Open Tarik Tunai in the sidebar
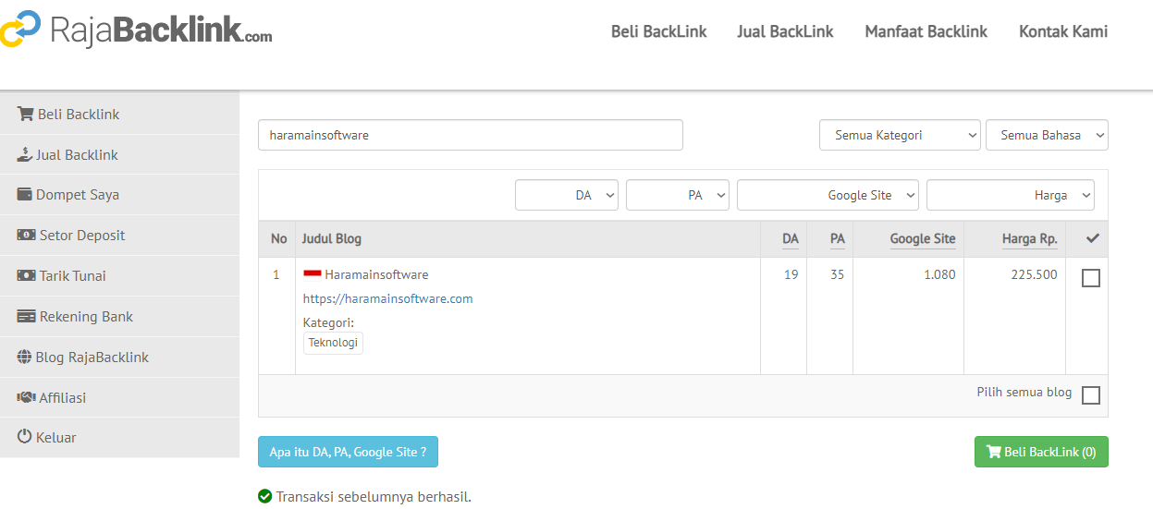This screenshot has height=509, width=1153. coord(119,276)
